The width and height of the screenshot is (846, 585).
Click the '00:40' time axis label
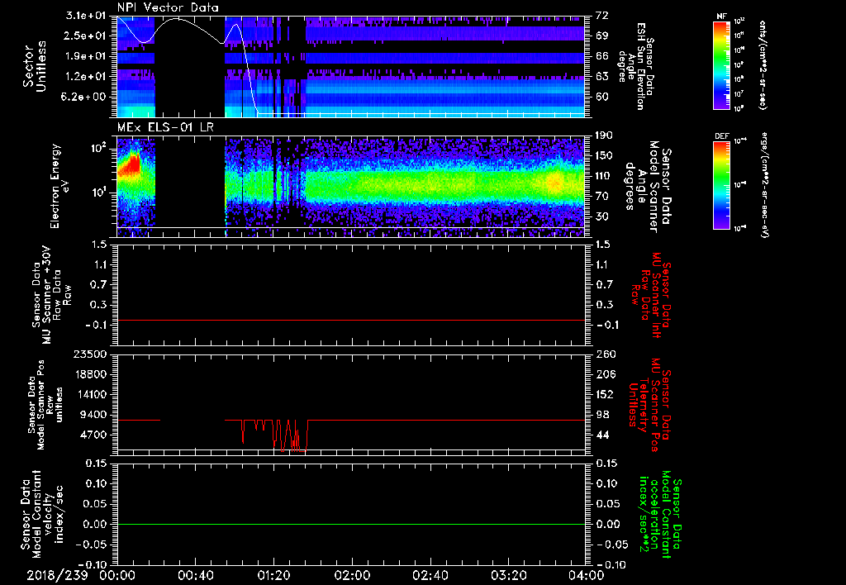(x=195, y=575)
